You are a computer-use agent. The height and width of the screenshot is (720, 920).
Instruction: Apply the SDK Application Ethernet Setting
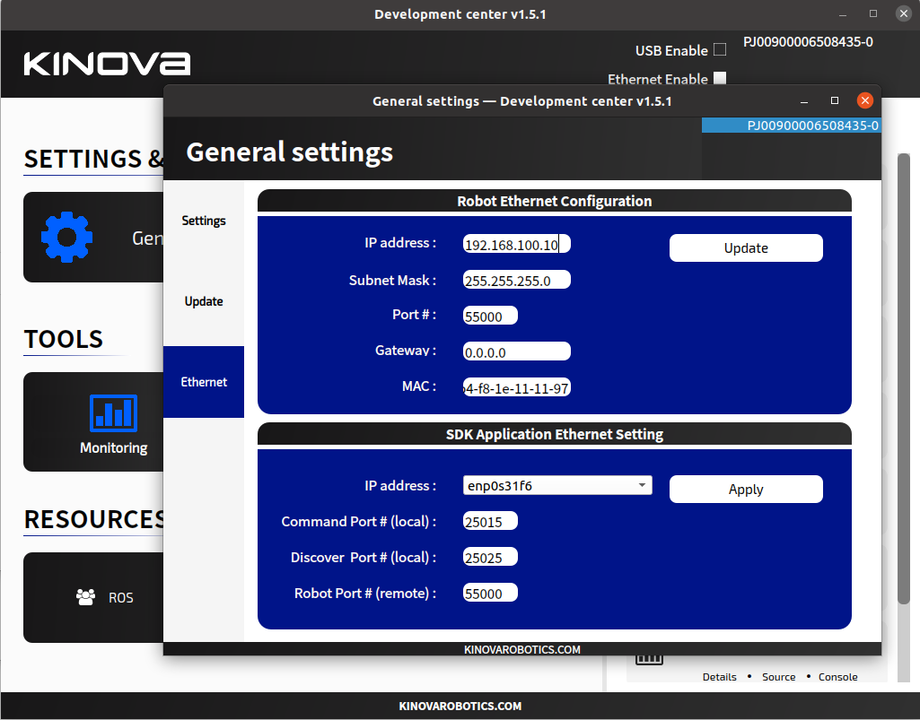[745, 489]
